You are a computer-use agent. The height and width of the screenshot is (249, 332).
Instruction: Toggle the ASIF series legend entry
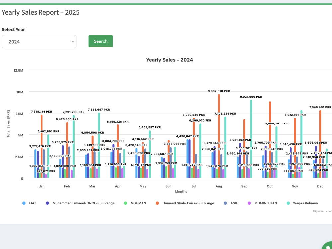pyautogui.click(x=231, y=203)
